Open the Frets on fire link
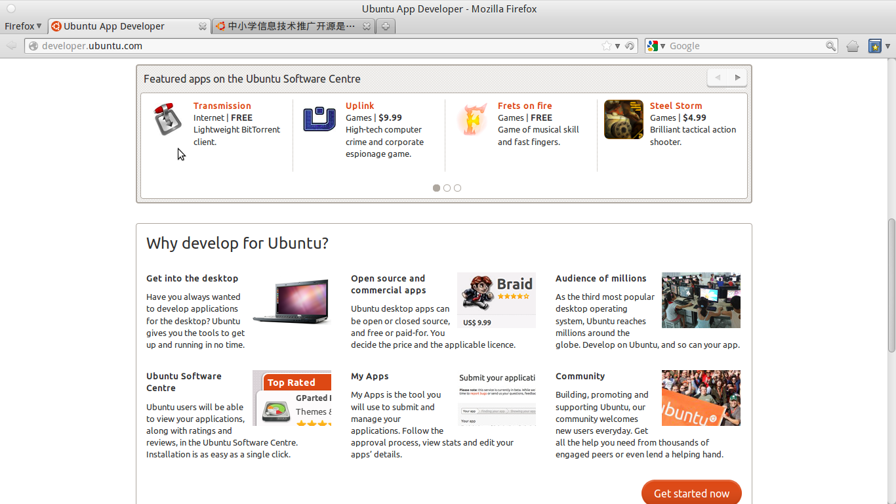 click(x=525, y=106)
